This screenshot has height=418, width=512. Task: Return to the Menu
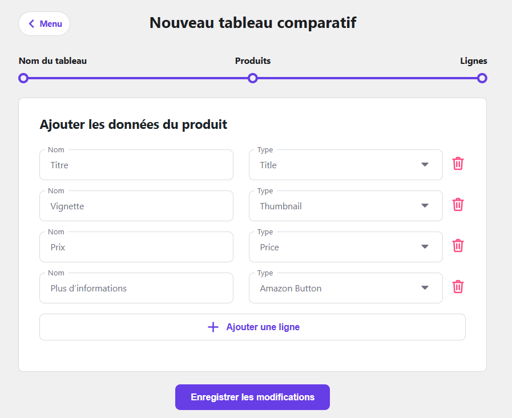(44, 23)
